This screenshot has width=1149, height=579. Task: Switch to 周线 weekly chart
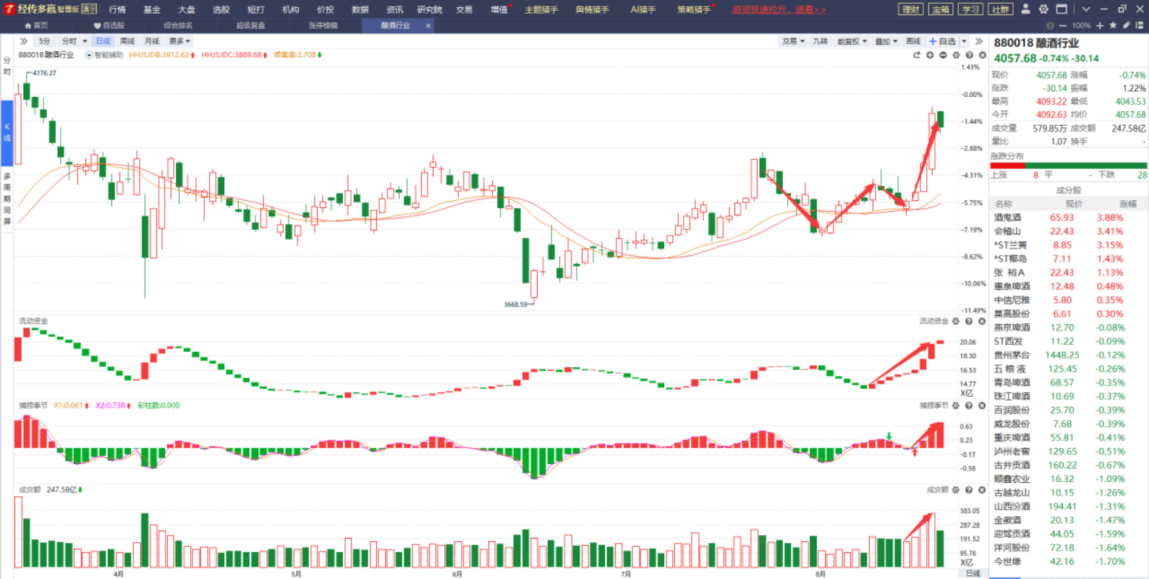127,41
